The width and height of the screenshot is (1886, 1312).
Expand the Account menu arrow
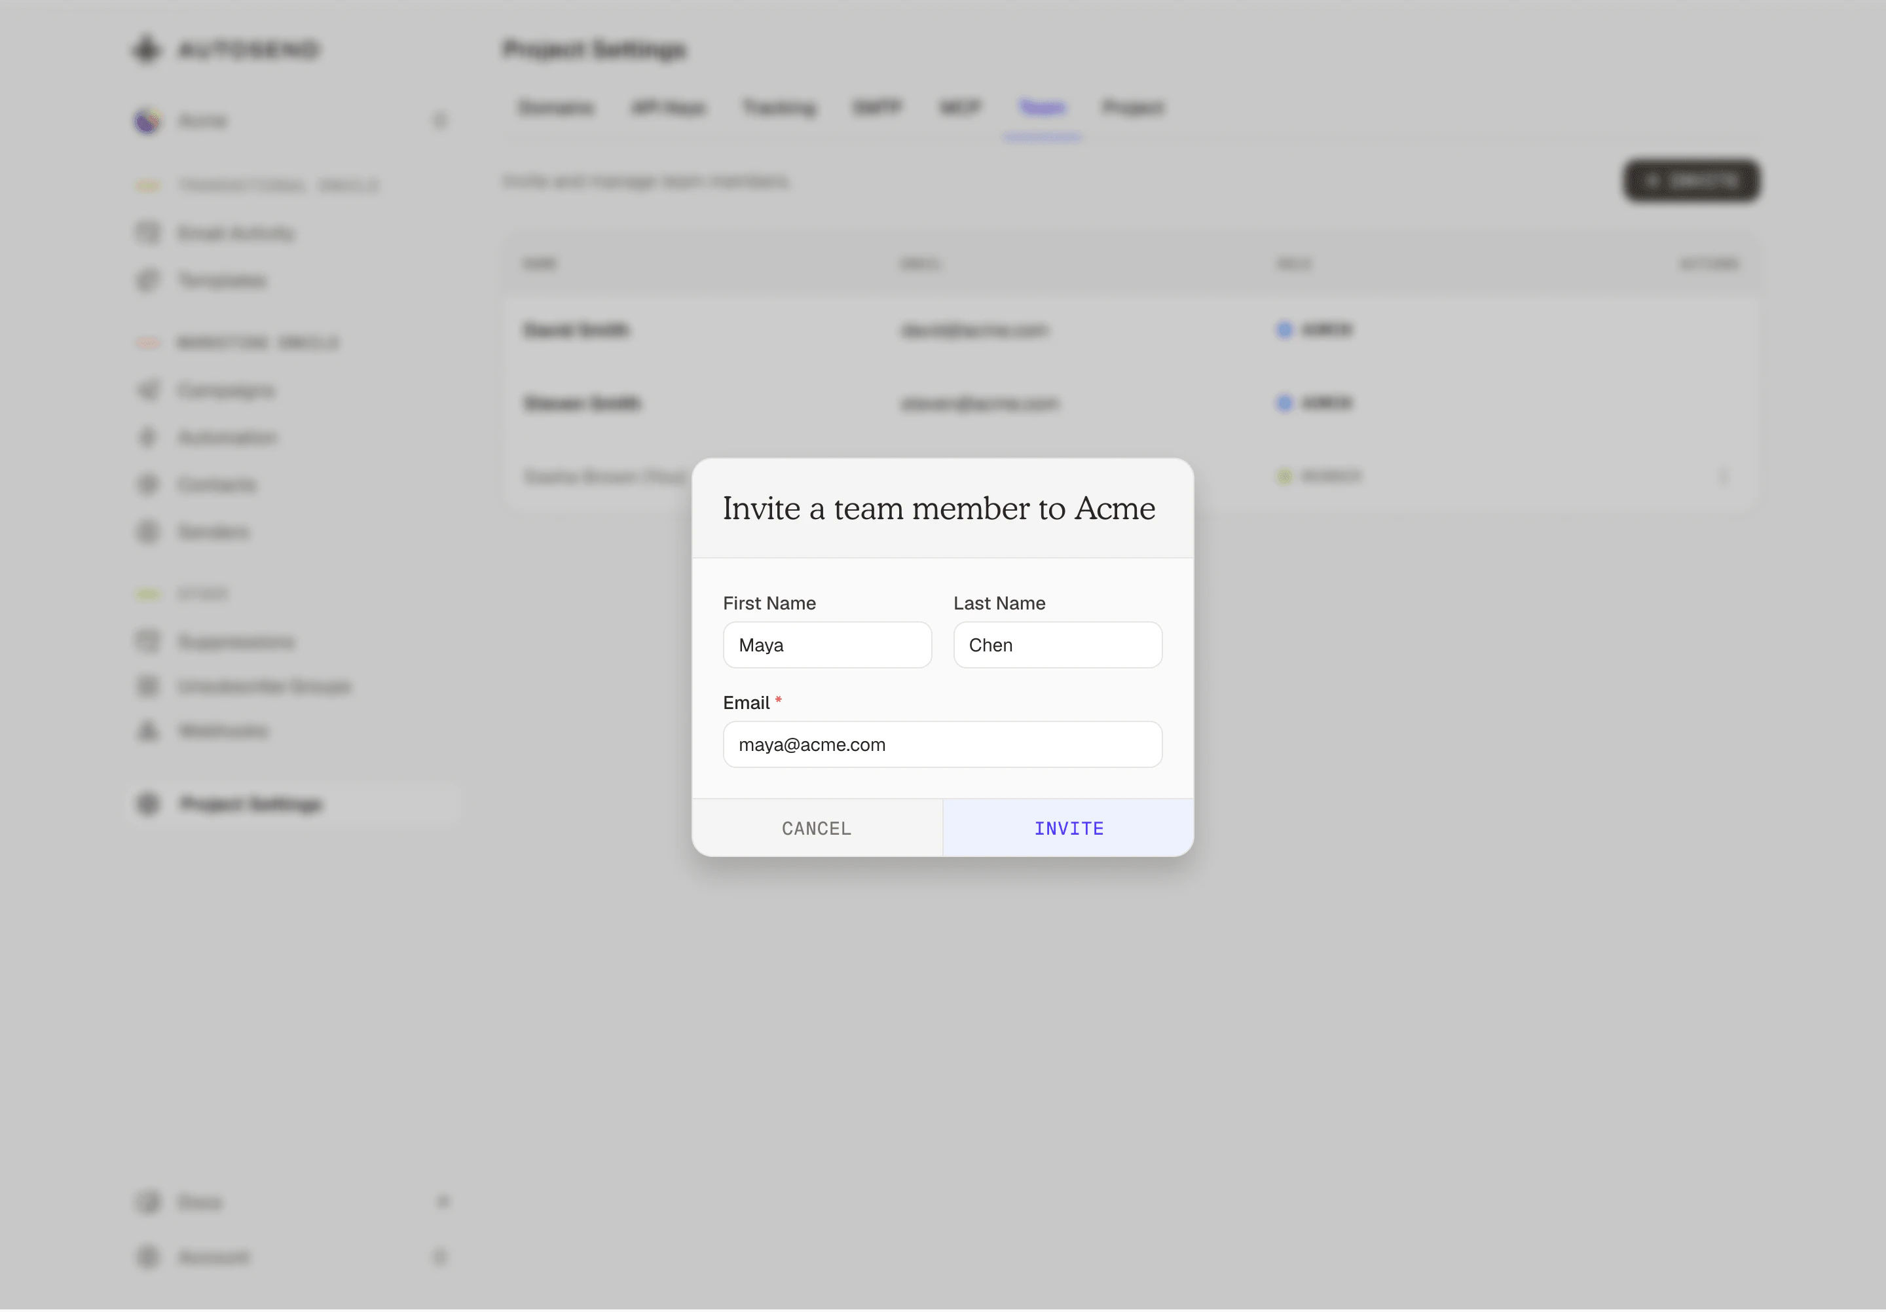pyautogui.click(x=440, y=1256)
